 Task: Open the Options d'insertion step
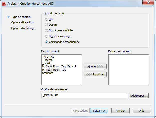coord(22,22)
